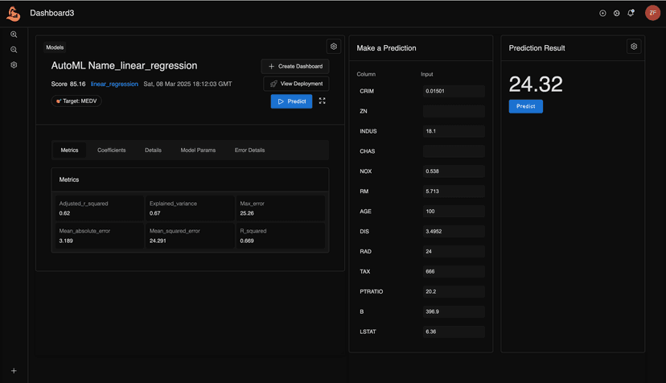
Task: Open the left sidebar settings gear
Action: pyautogui.click(x=14, y=65)
